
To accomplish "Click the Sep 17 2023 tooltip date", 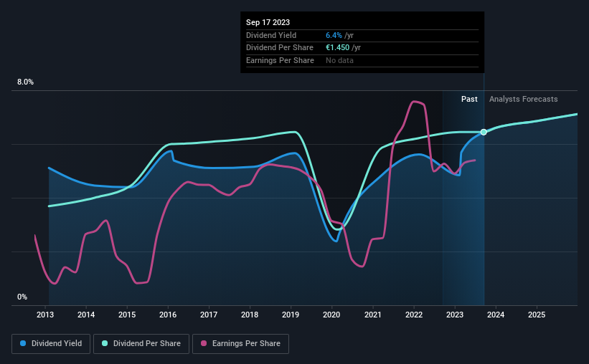I will click(x=268, y=22).
